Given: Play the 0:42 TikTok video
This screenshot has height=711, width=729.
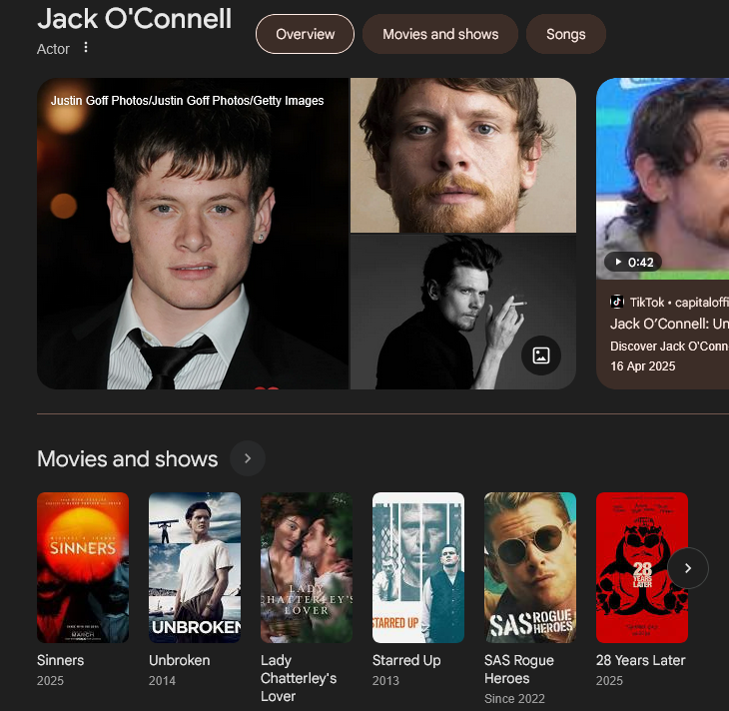Looking at the screenshot, I should (633, 263).
